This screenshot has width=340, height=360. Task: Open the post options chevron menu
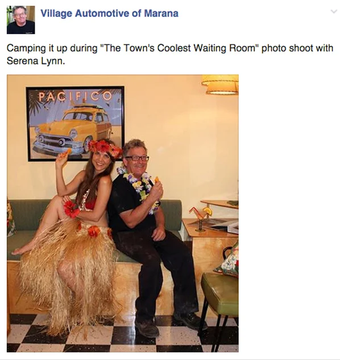[334, 12]
